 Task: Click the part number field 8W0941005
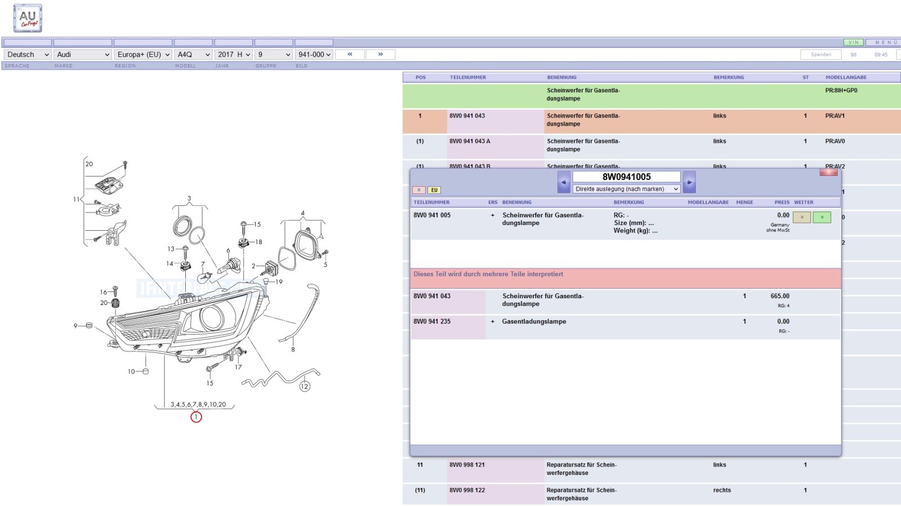(x=626, y=177)
